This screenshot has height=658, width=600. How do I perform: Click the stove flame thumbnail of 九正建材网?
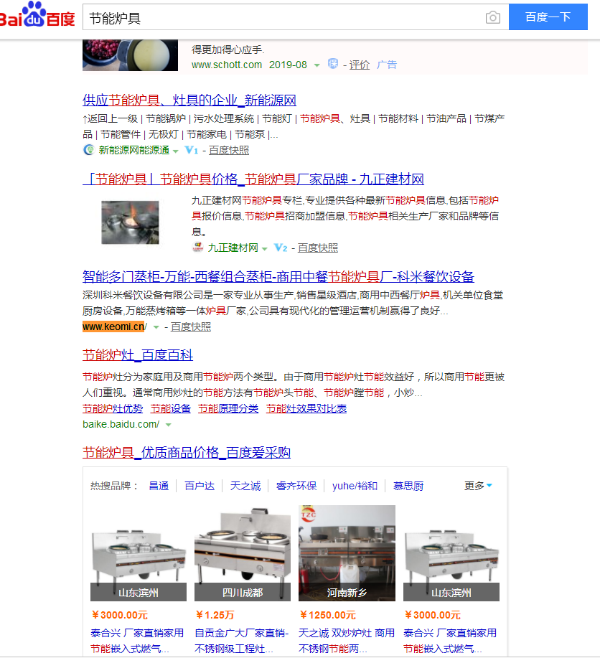coord(130,222)
